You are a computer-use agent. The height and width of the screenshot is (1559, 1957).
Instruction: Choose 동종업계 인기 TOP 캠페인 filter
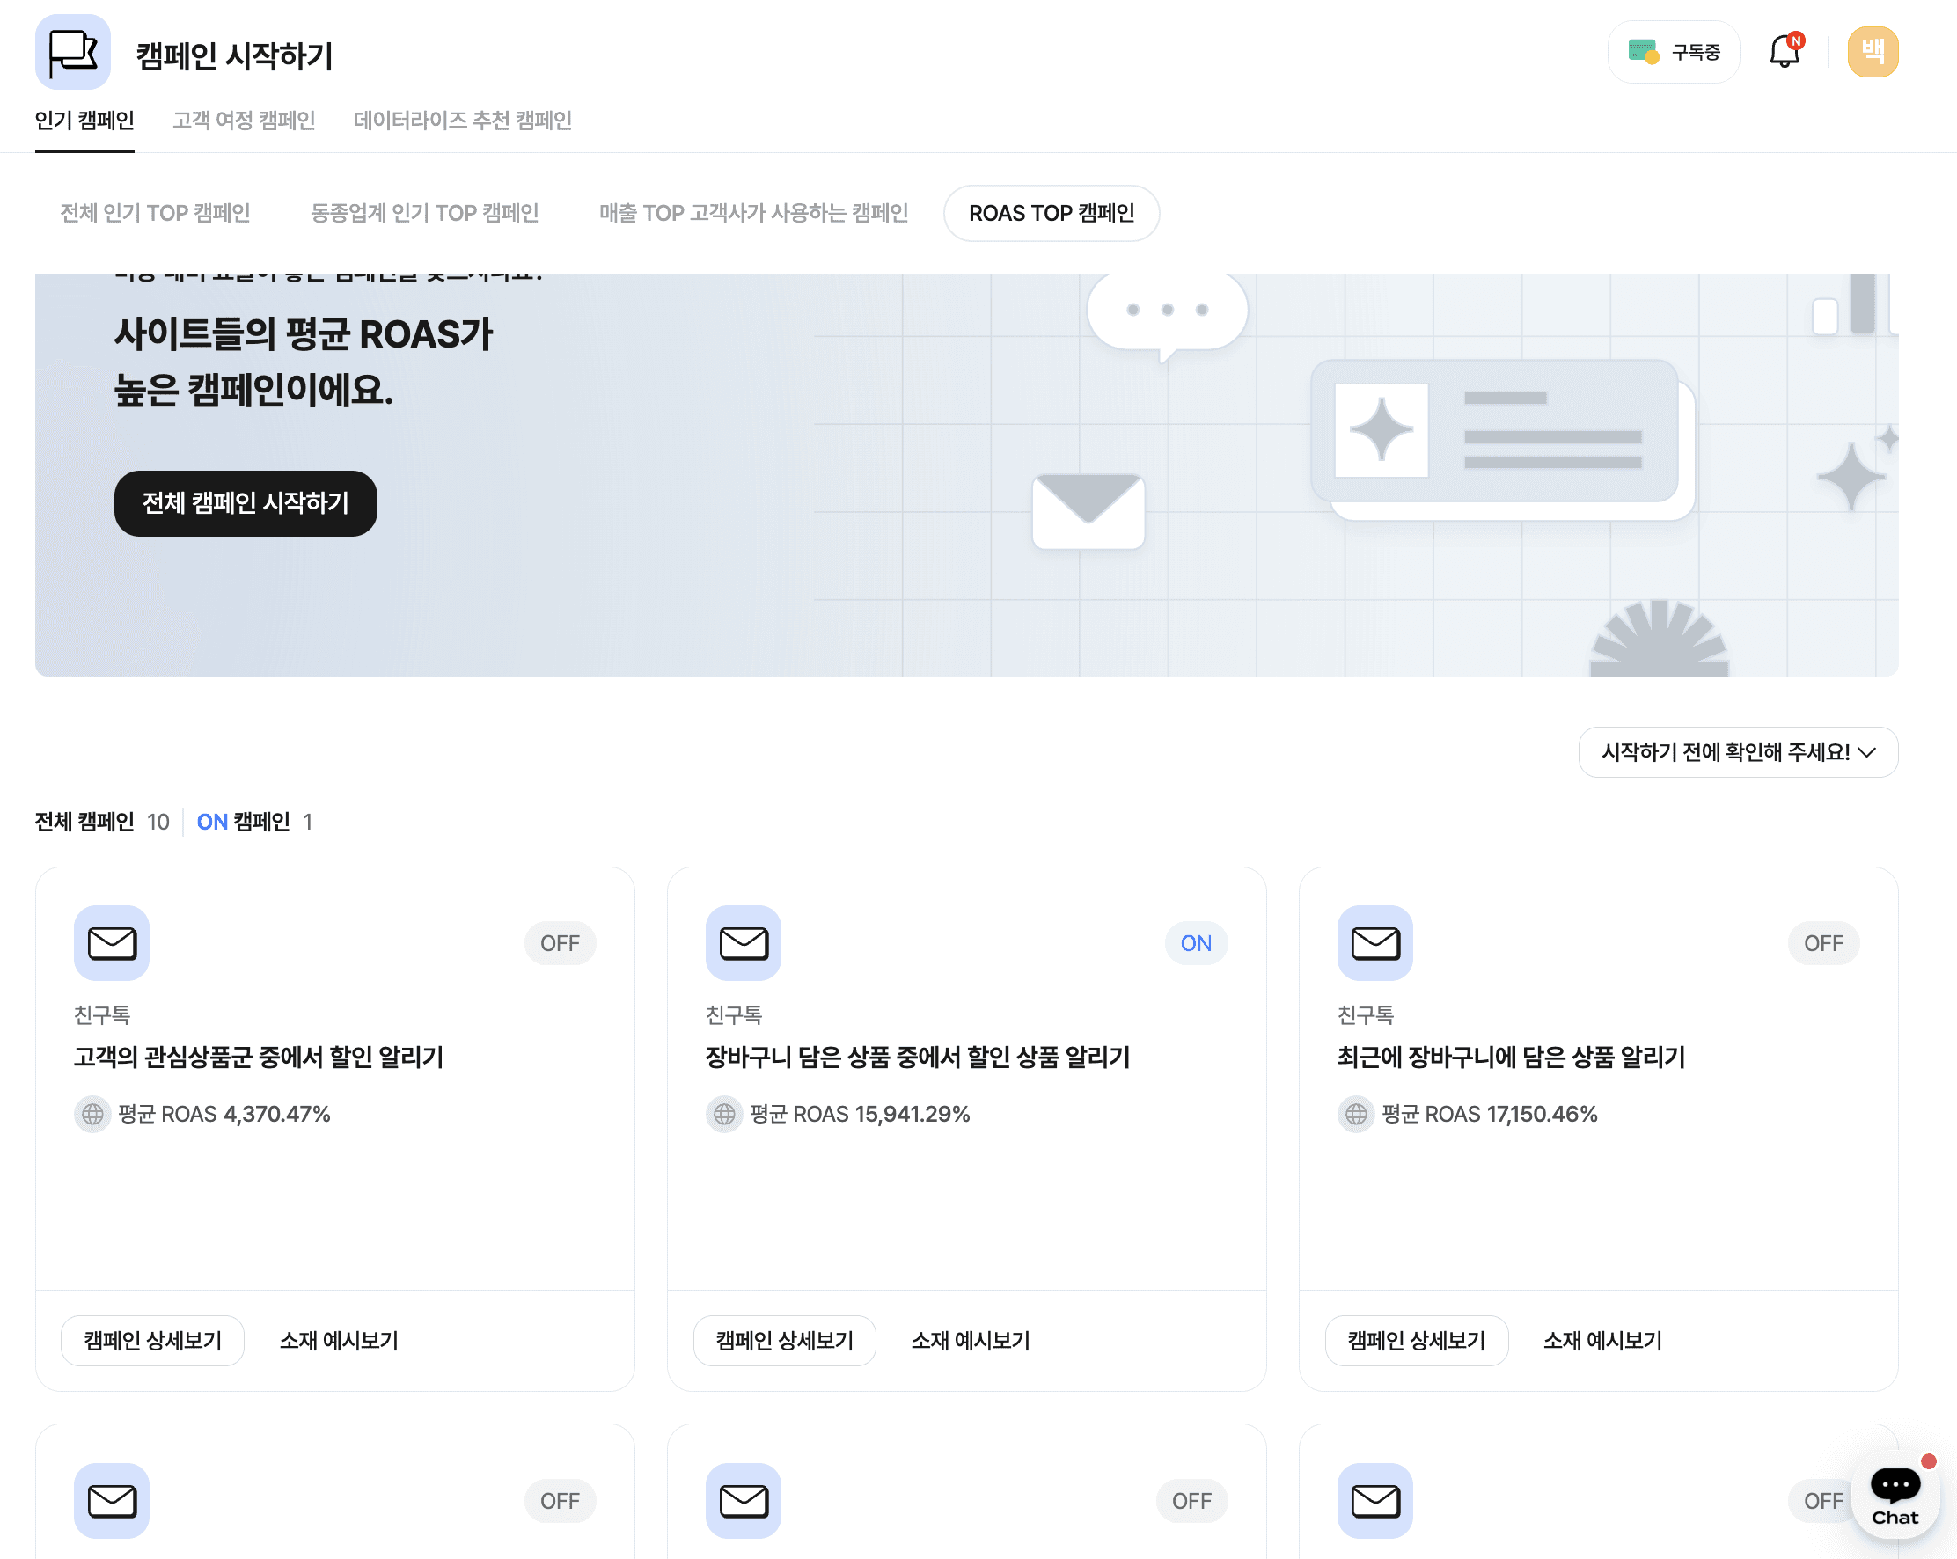(423, 213)
